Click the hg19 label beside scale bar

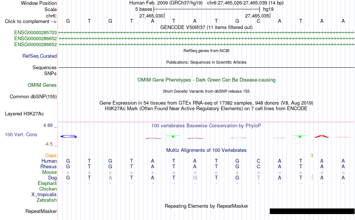click(268, 9)
